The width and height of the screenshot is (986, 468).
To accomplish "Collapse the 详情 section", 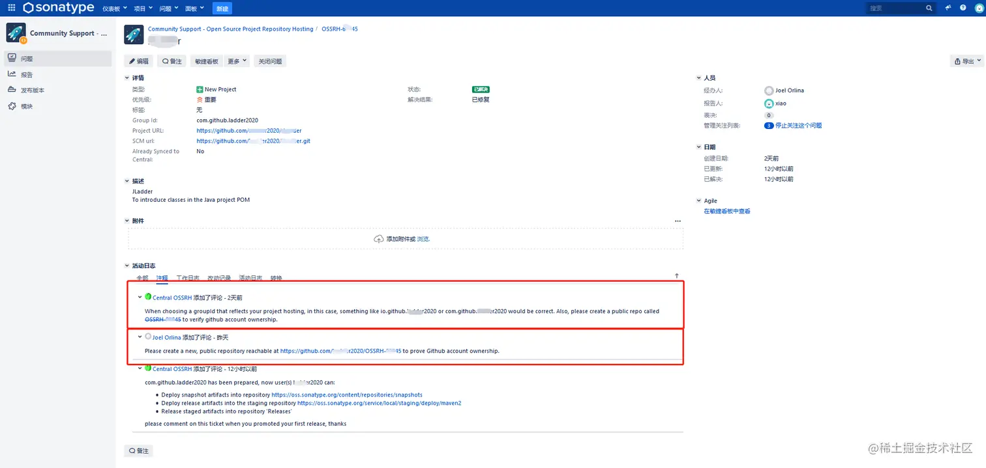I will tap(127, 78).
